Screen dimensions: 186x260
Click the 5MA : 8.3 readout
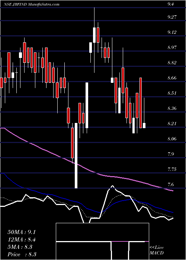click(20, 247)
